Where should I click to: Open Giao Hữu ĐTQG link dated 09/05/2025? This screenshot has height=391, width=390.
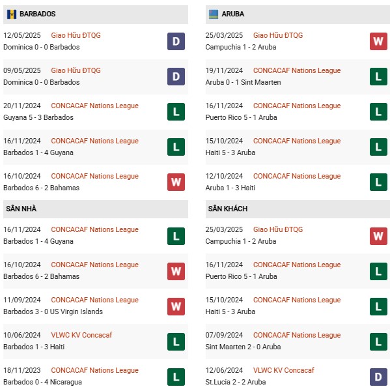pyautogui.click(x=76, y=70)
